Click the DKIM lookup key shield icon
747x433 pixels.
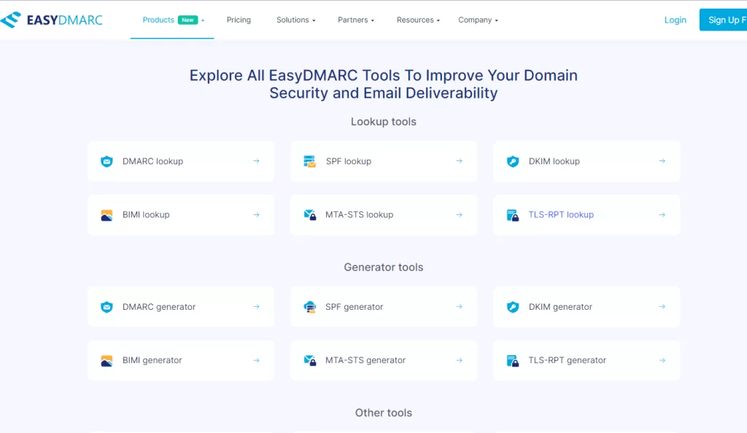tap(513, 161)
